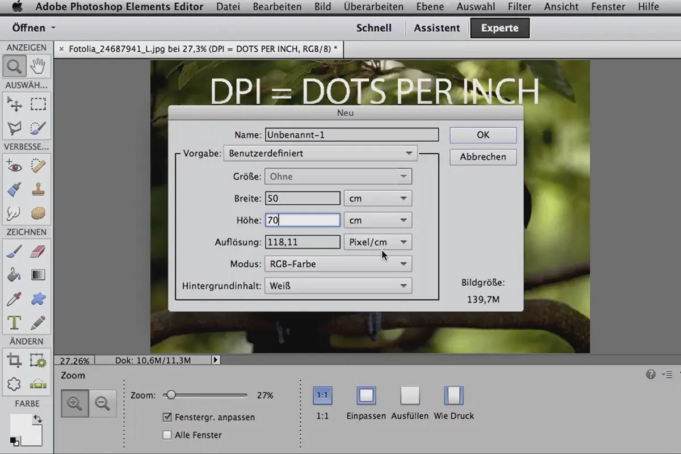Click the Abbrechen button

[x=483, y=157]
